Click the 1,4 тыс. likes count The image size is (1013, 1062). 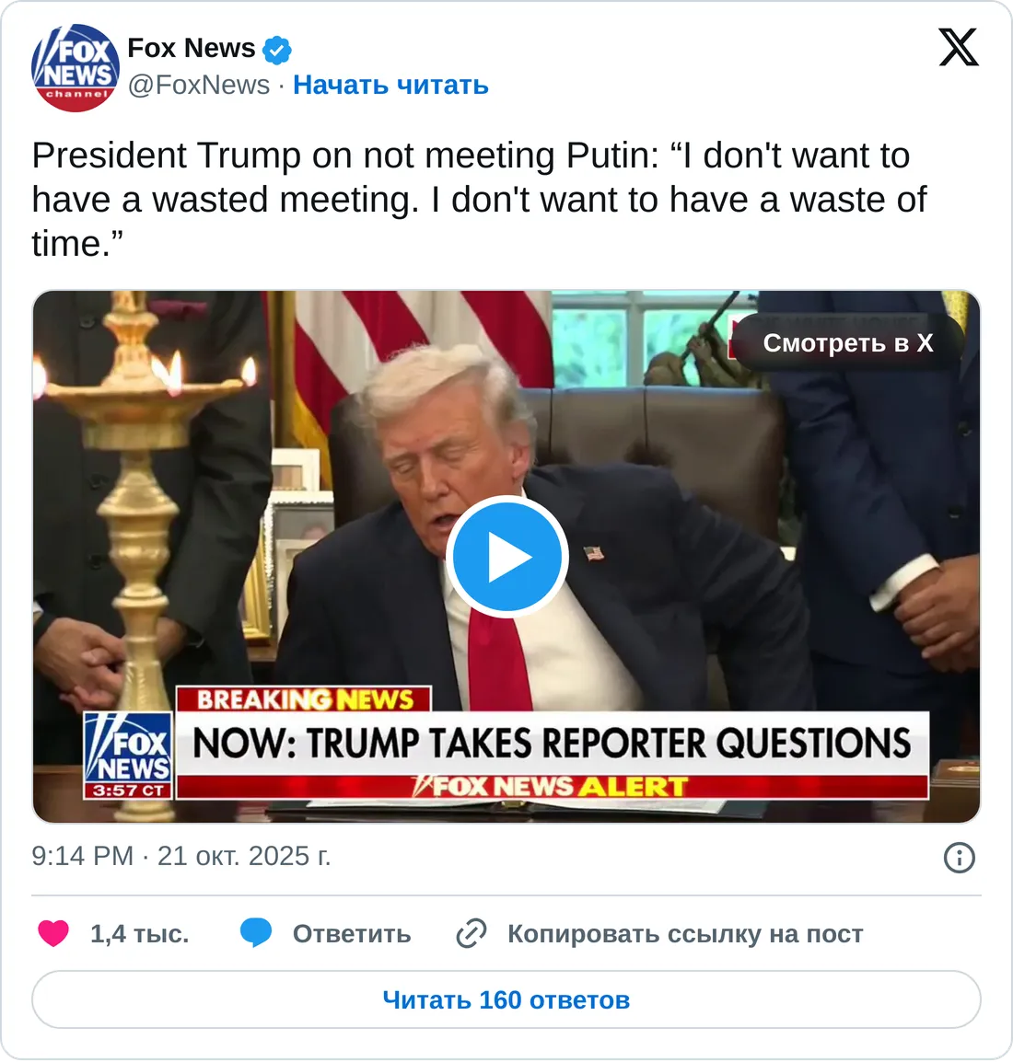coord(140,934)
